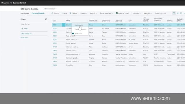Click last name cell Parsons

(x=105, y=62)
